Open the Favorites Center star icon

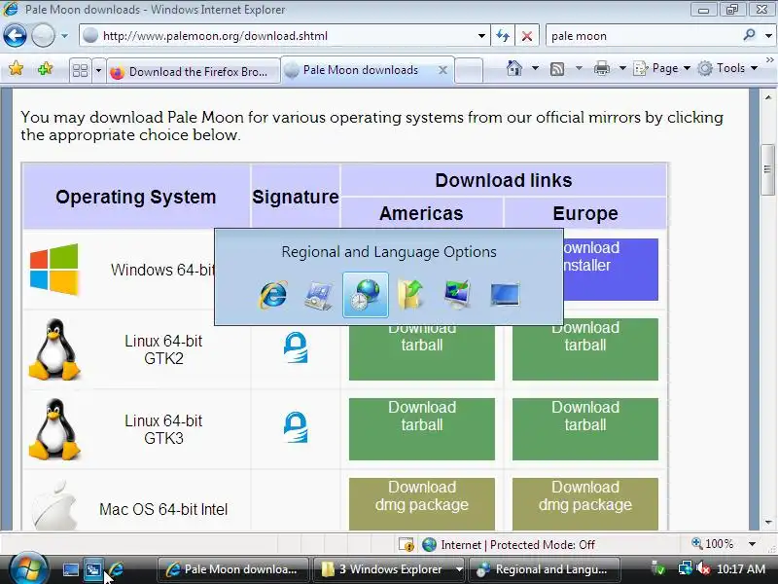tap(16, 68)
